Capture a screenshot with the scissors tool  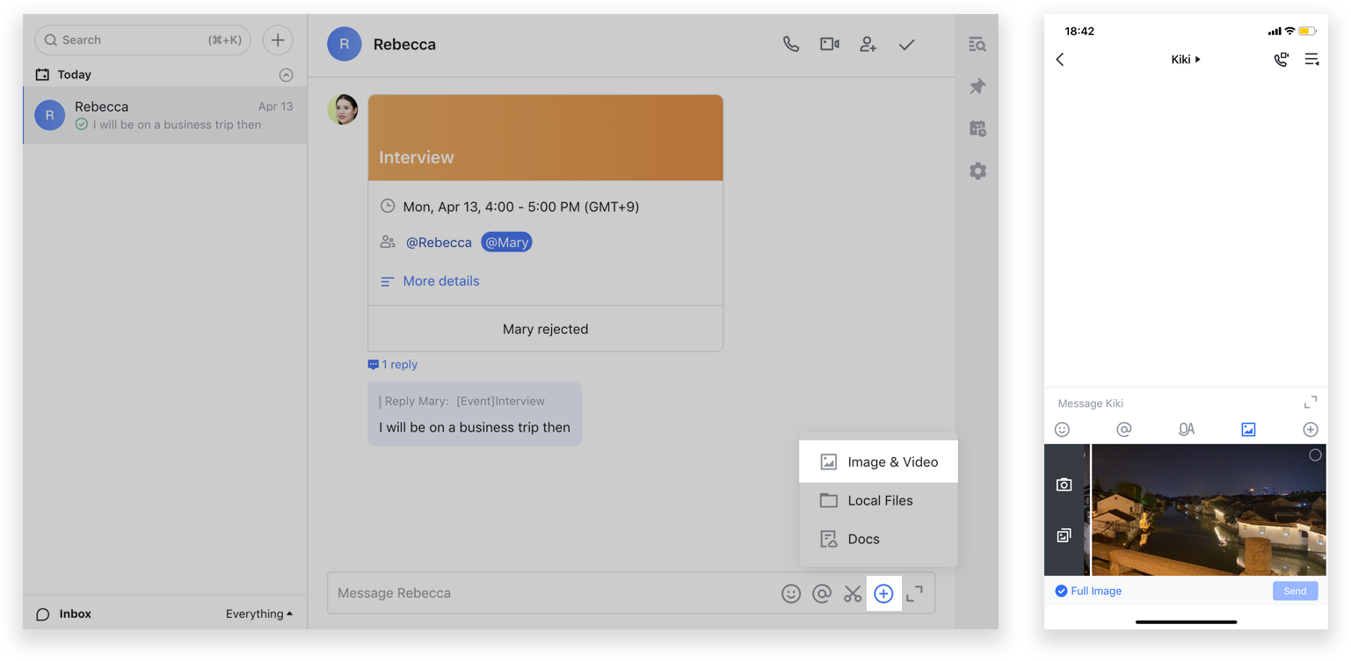coord(852,593)
